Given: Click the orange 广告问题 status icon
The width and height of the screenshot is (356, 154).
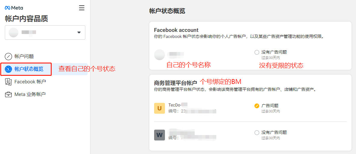Looking at the screenshot, I should pos(257,106).
